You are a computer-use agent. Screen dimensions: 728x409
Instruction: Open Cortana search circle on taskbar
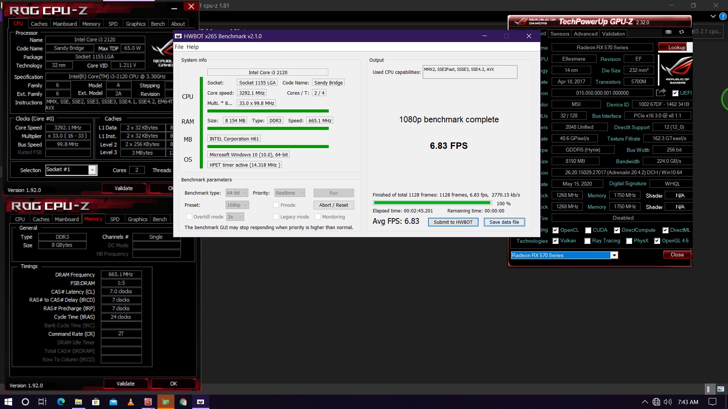click(x=25, y=402)
